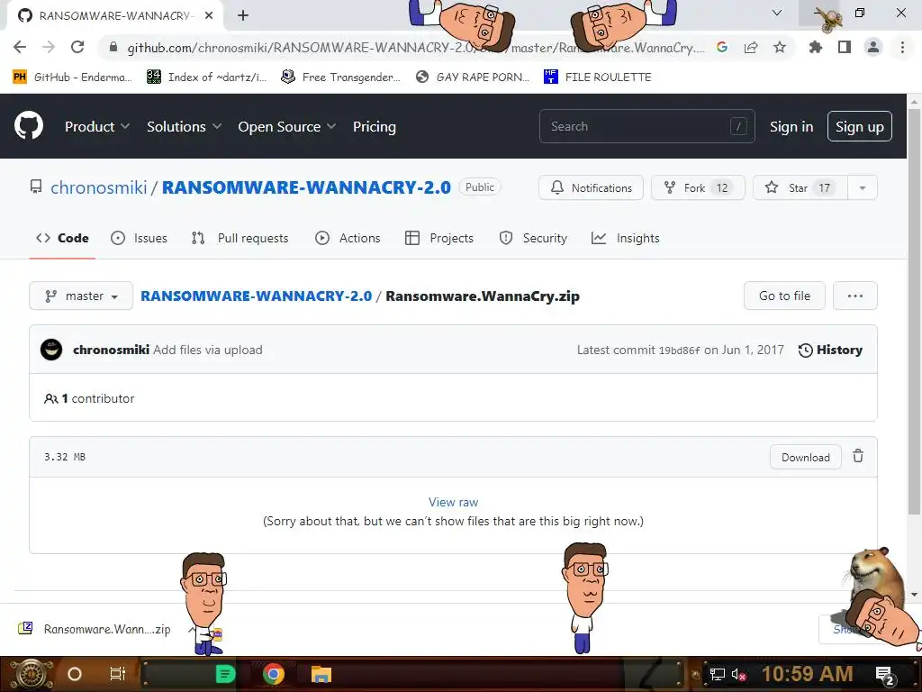The width and height of the screenshot is (922, 692).
Task: Switch to the Actions tab
Action: 348,238
